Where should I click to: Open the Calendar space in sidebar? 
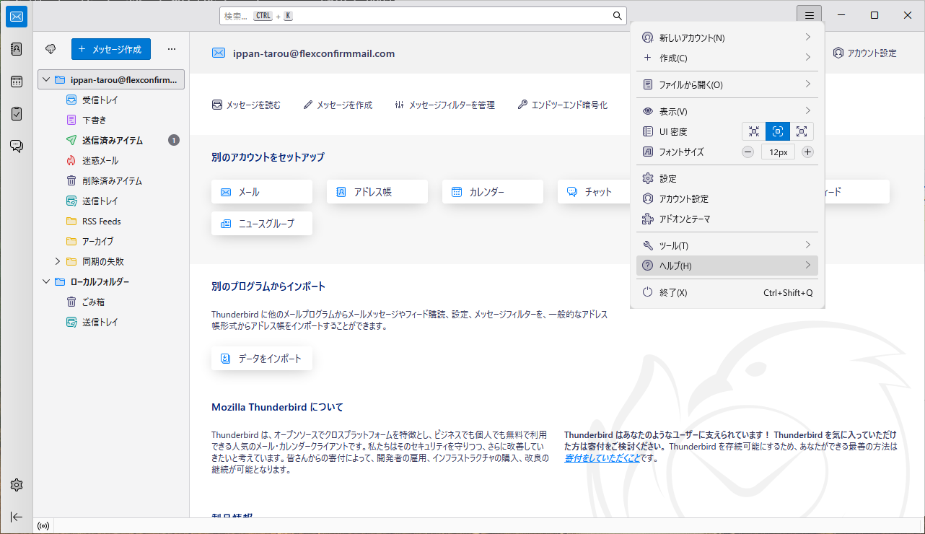16,82
